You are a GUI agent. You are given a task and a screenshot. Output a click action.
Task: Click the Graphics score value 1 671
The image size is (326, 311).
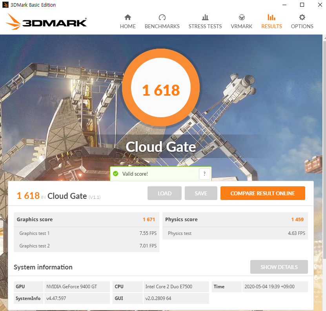[149, 219]
